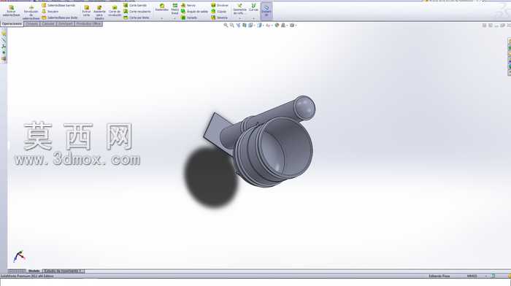The height and width of the screenshot is (286, 511).
Task: Select the Nervio rib tool
Action: 188,5
